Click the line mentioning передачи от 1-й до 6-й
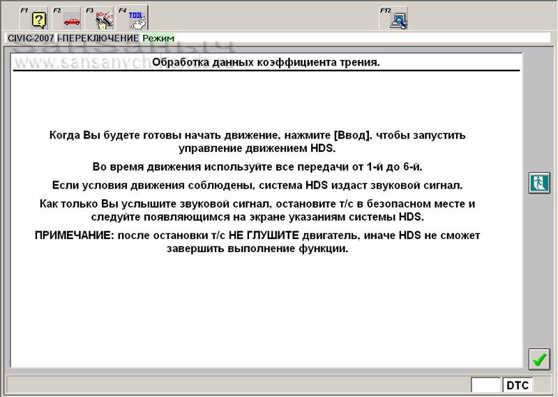 [x=257, y=166]
